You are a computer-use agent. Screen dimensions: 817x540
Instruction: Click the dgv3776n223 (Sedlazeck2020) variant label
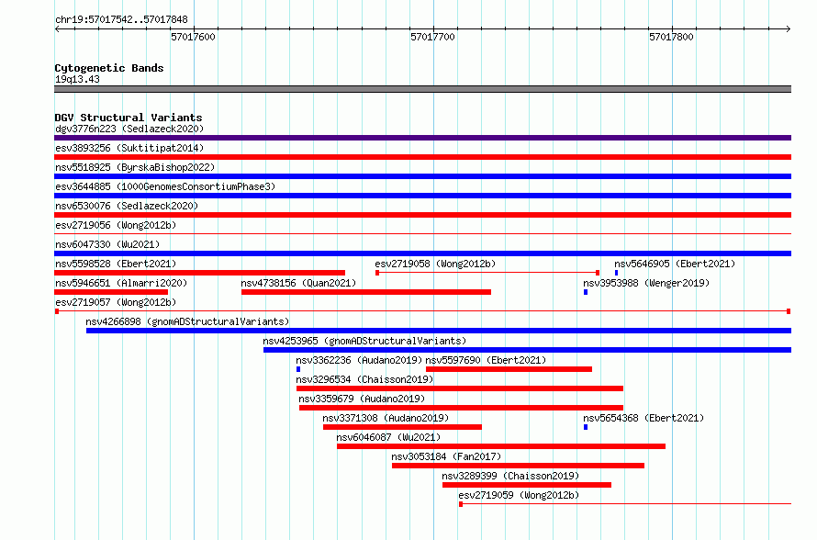point(129,129)
